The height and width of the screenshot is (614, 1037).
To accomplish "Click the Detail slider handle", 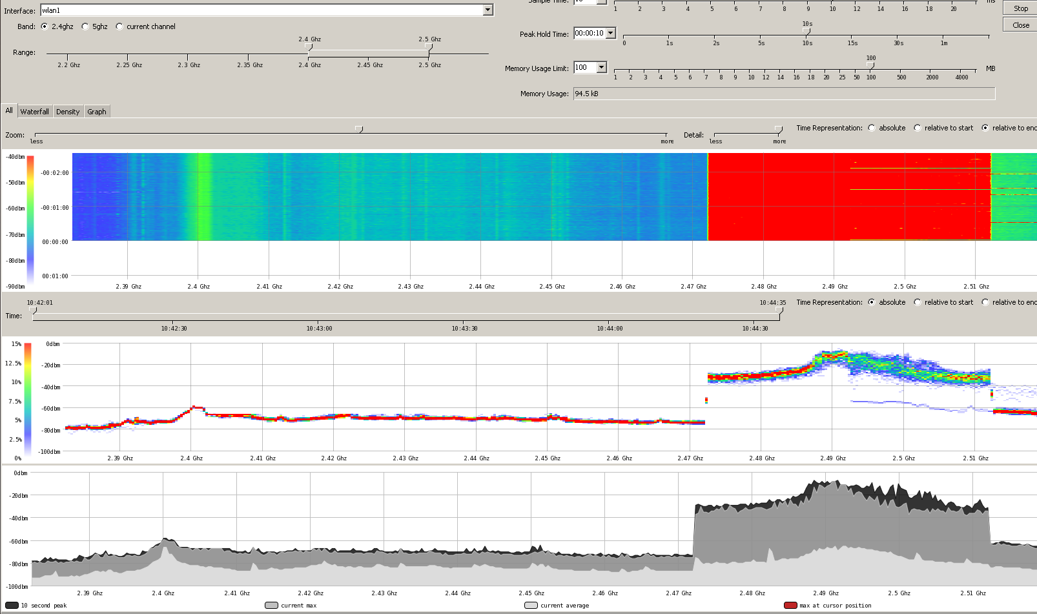I will click(x=779, y=130).
